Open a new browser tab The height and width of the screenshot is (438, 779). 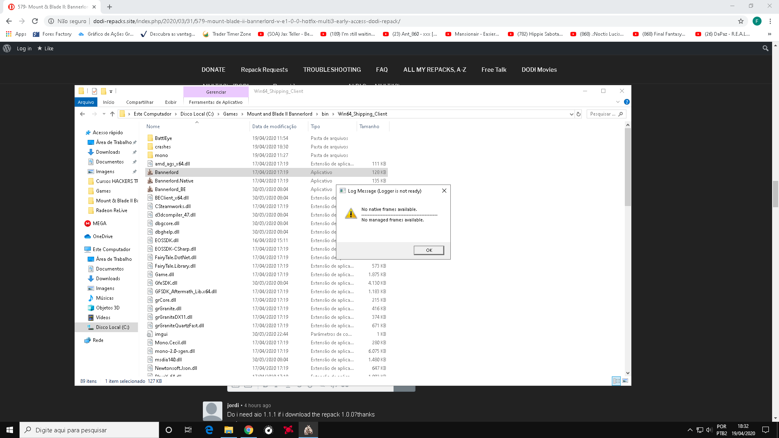(x=110, y=7)
